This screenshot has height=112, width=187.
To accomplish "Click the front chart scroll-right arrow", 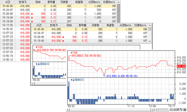I will [153, 110].
